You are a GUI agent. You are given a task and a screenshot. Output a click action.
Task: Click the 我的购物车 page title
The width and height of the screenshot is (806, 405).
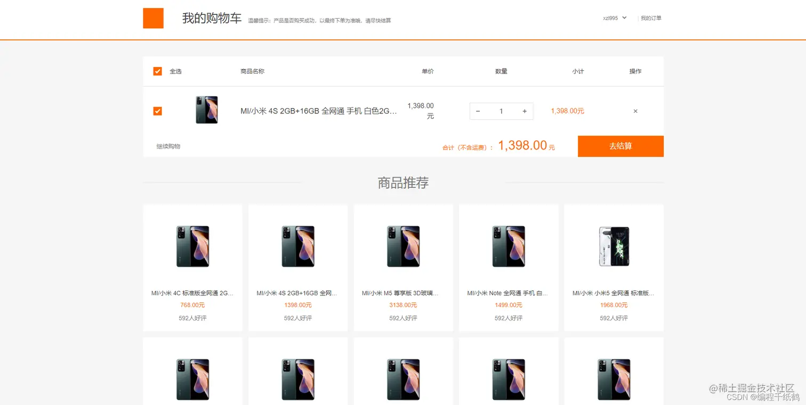pyautogui.click(x=212, y=18)
